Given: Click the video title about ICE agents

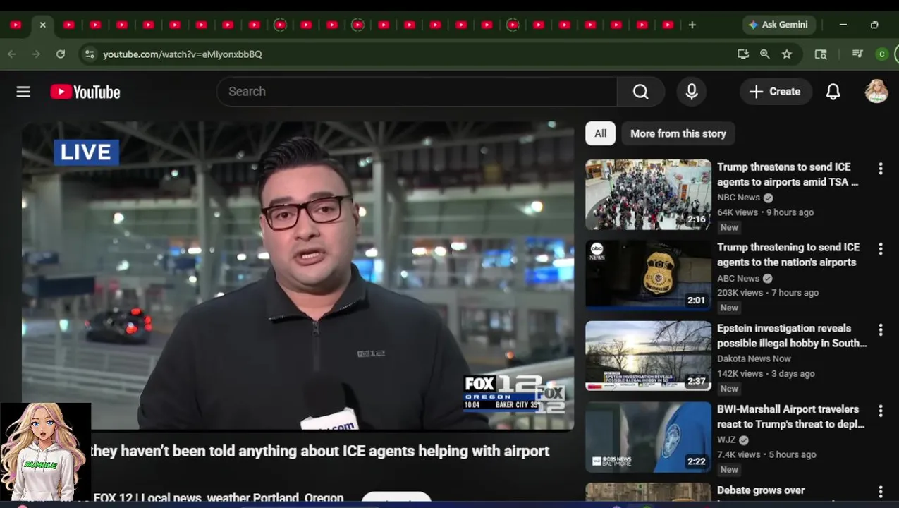Looking at the screenshot, I should pyautogui.click(x=319, y=452).
